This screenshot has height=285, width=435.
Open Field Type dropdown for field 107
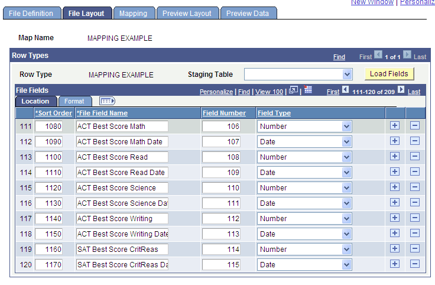(346, 142)
